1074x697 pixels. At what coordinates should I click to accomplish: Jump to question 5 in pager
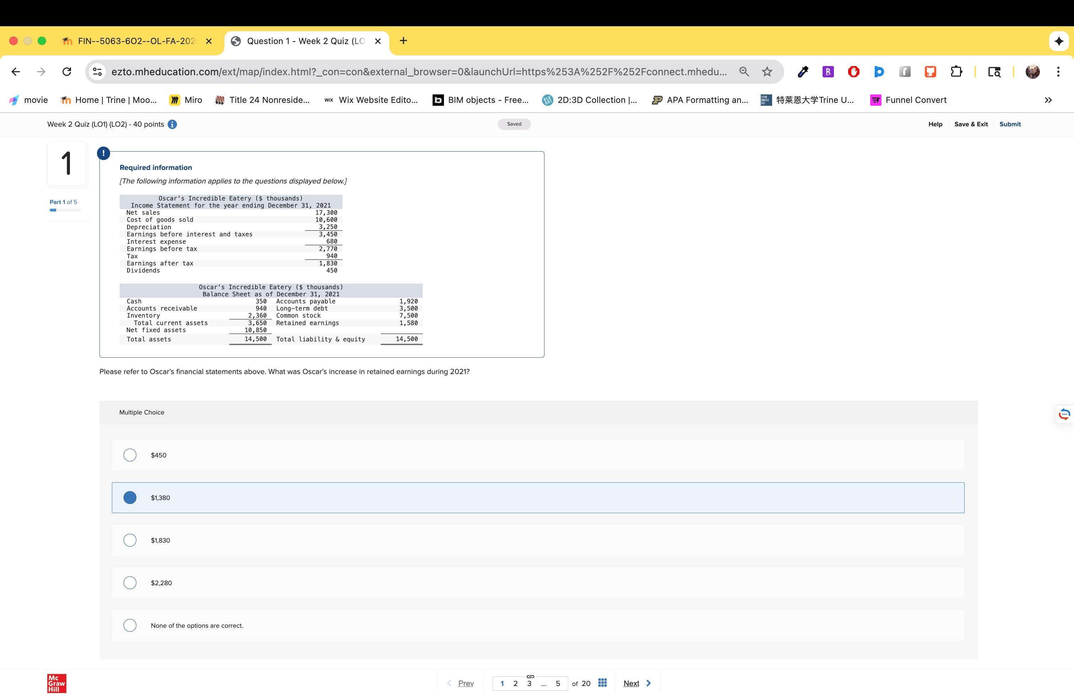point(558,683)
